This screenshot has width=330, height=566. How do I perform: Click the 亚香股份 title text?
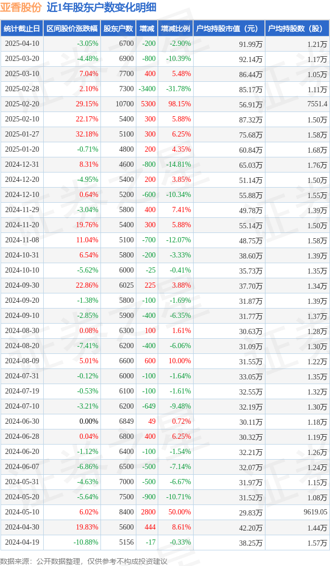21,8
